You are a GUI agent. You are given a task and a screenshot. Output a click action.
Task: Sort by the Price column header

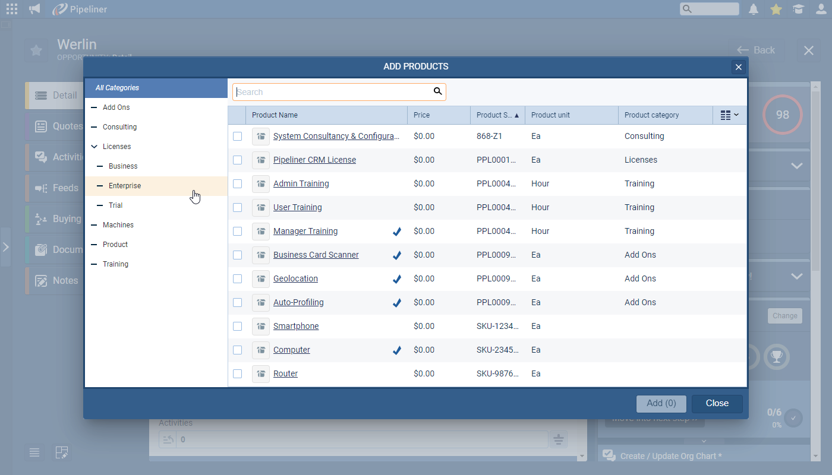(421, 115)
